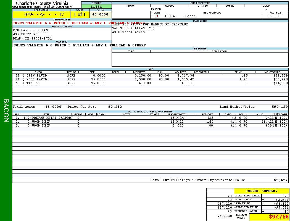Screen dimensions: 290x221
Task: Click the 'C/O CAROL PULLIAM' mailing address line
Action: (x=30, y=30)
